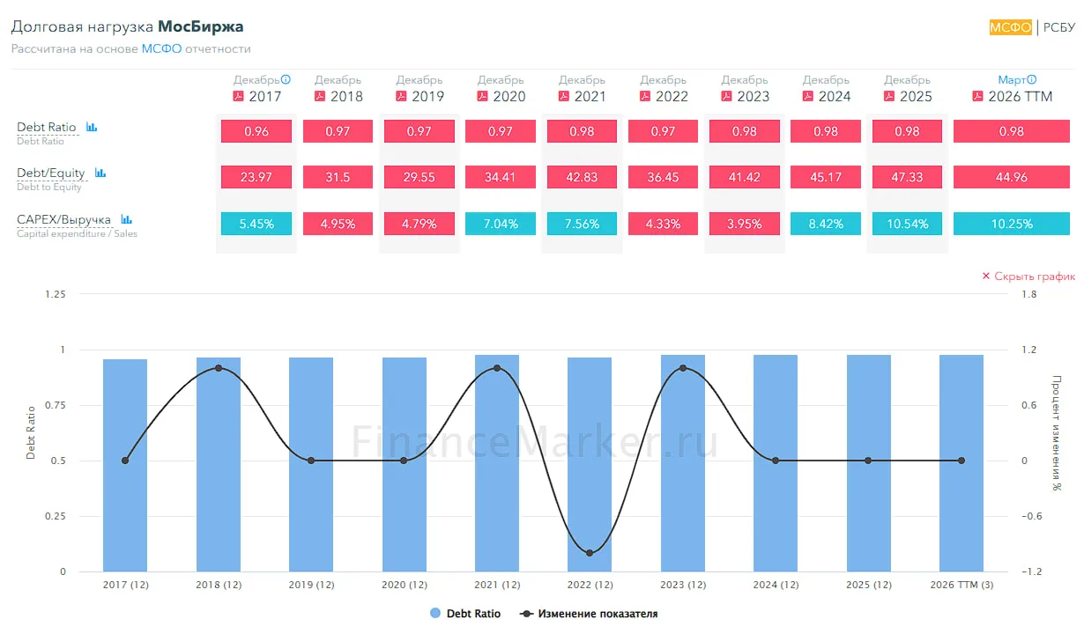The width and height of the screenshot is (1084, 634).
Task: Click line point at 2023 (12) peak
Action: click(x=683, y=368)
